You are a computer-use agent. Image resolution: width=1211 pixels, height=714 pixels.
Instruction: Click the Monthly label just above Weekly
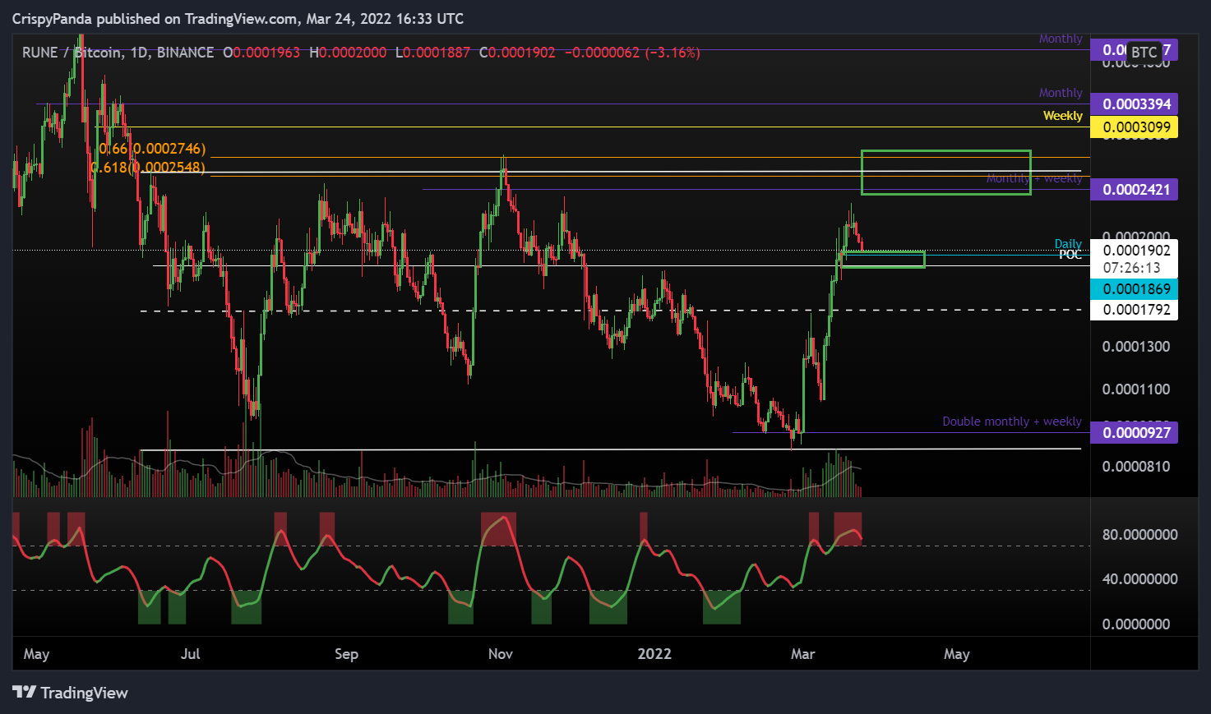(x=1061, y=93)
